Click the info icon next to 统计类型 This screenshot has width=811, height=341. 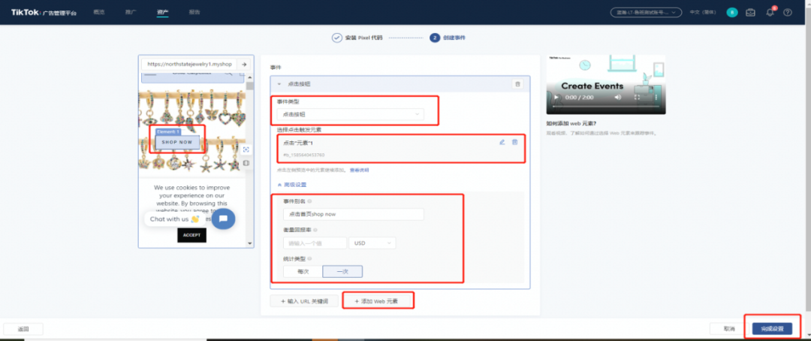309,258
